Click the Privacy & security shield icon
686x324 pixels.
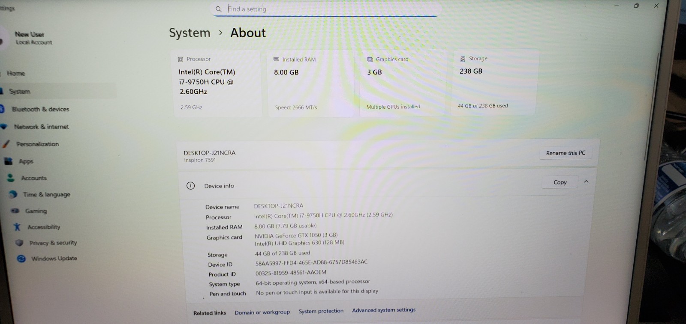[x=19, y=243]
